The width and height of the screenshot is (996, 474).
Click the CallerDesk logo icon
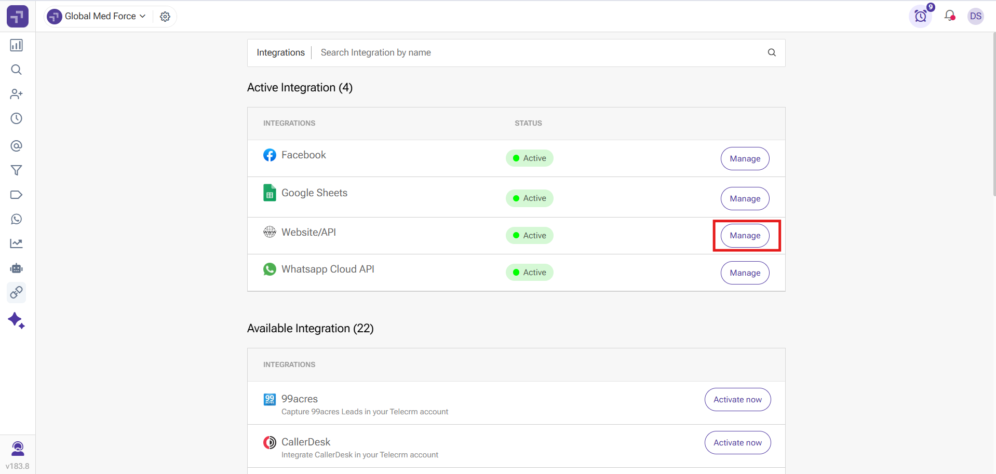tap(270, 442)
